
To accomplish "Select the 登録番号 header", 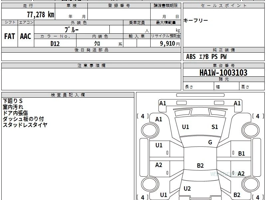I will (x=119, y=6).
